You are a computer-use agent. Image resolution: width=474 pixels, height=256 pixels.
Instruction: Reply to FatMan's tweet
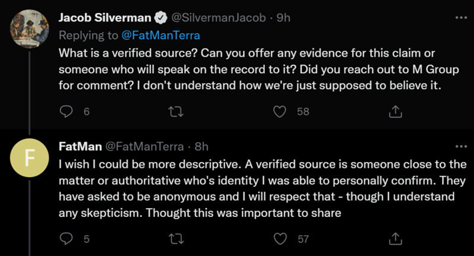tap(67, 239)
